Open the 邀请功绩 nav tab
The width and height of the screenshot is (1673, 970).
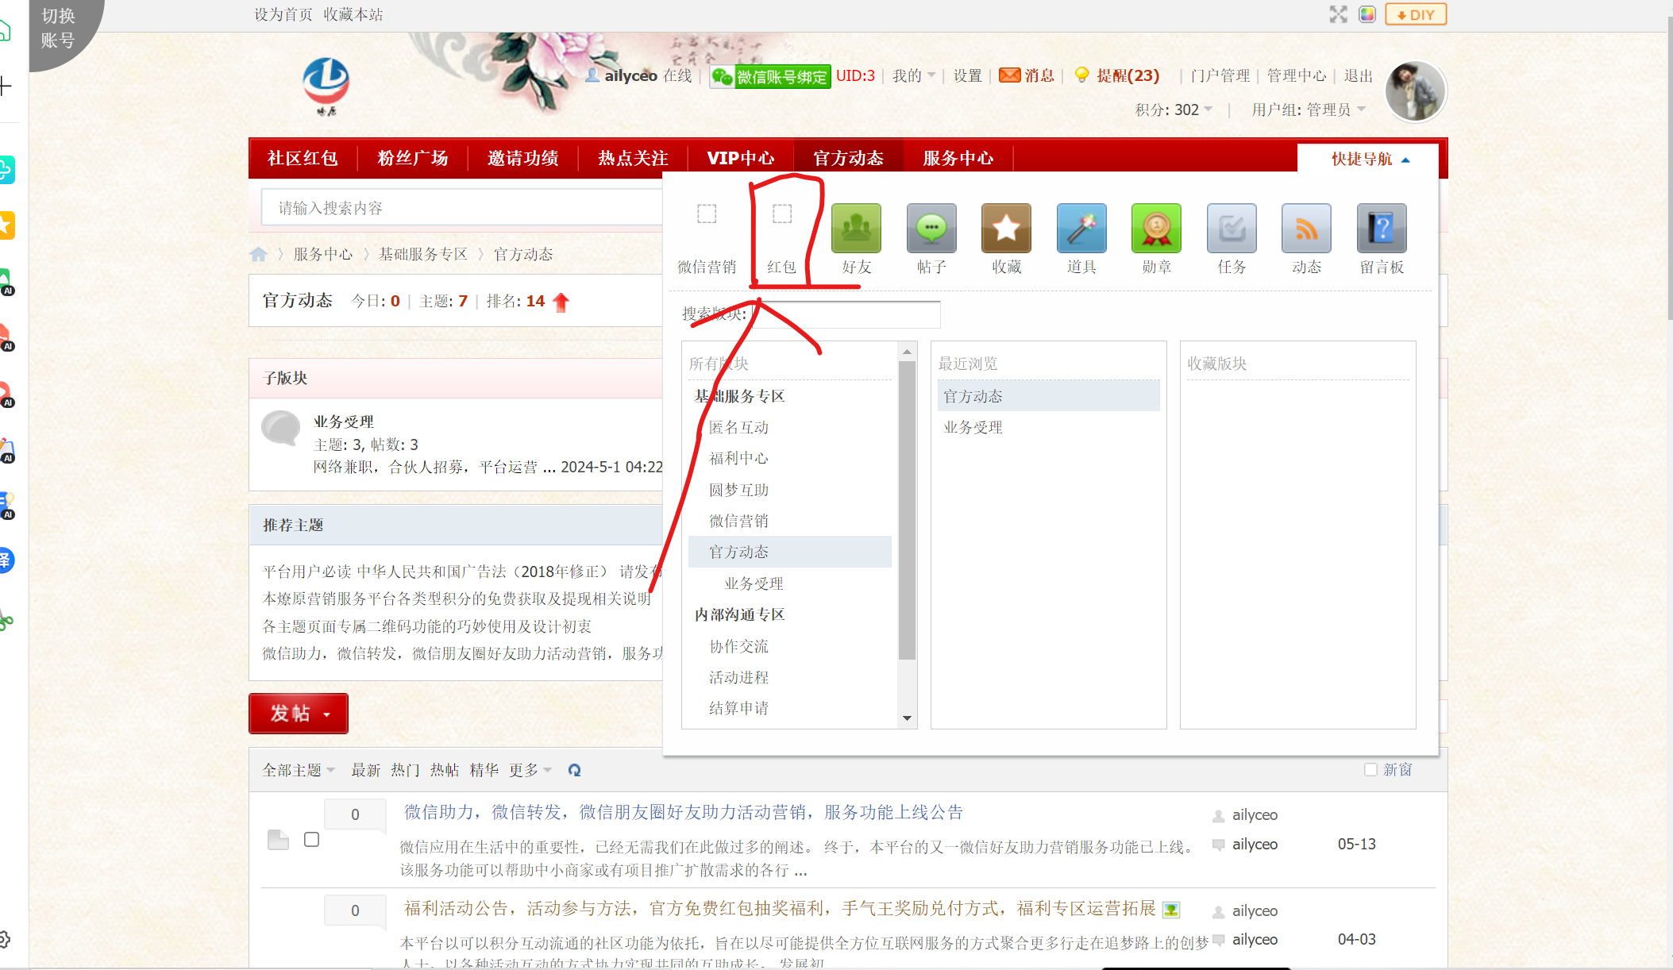[522, 158]
